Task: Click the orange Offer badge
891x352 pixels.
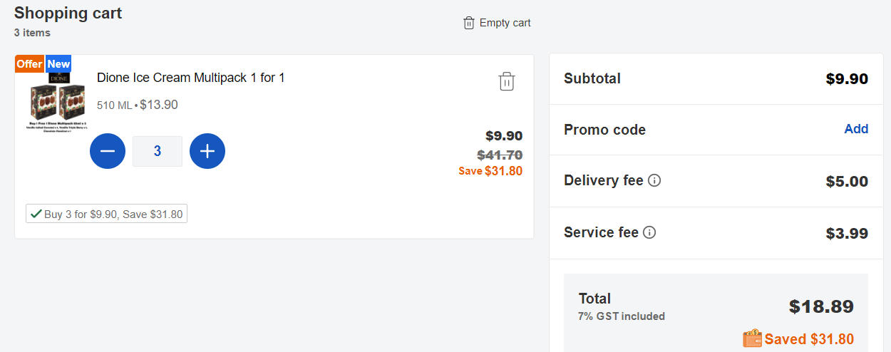Action: click(x=30, y=64)
